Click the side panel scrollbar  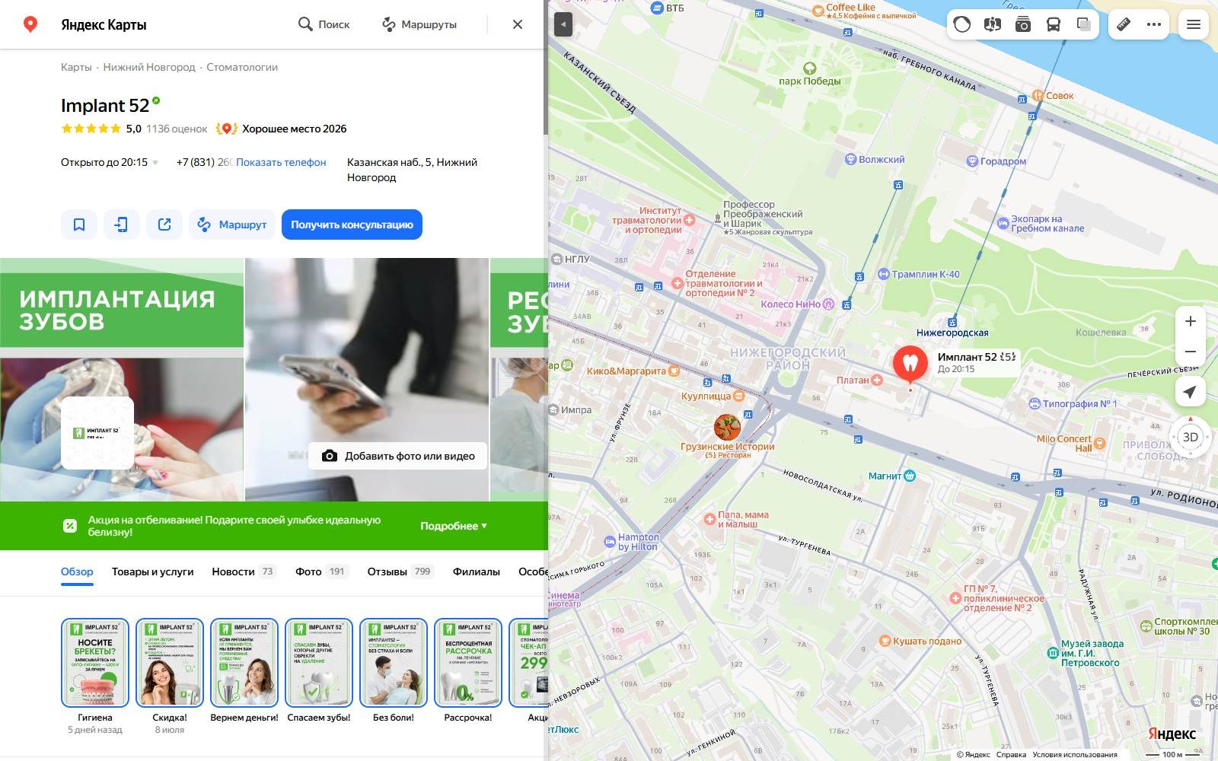[x=545, y=68]
